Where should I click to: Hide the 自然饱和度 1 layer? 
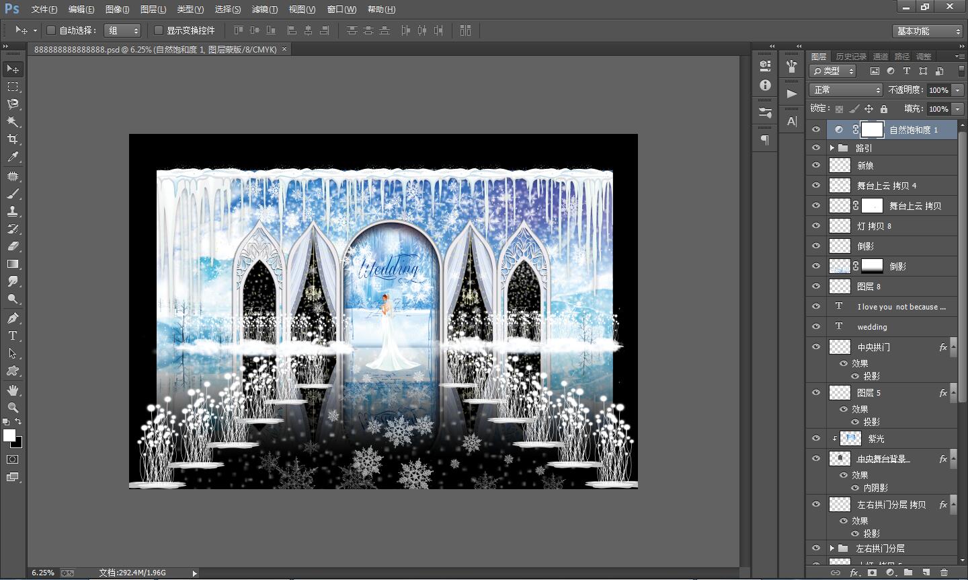816,129
